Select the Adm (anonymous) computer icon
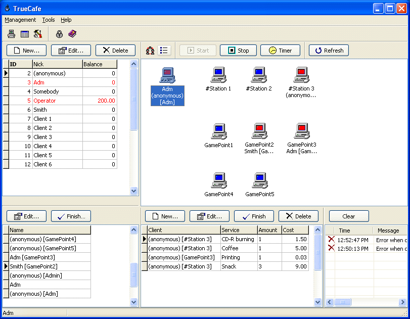Image resolution: width=410 pixels, height=319 pixels. click(167, 86)
